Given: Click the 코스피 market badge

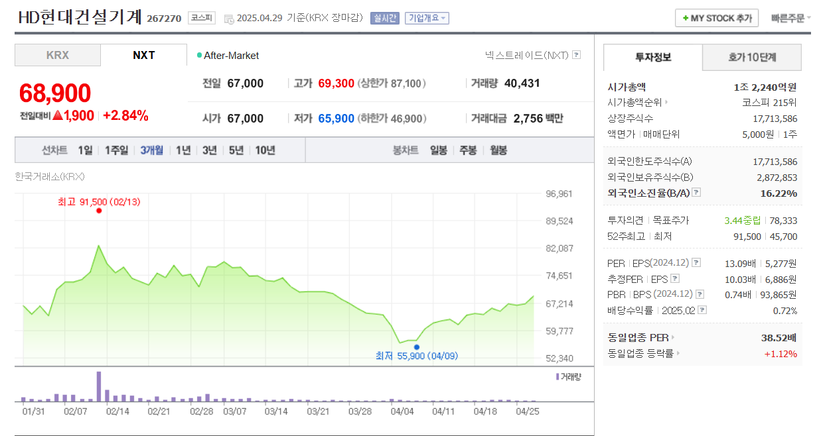Looking at the screenshot, I should point(202,18).
